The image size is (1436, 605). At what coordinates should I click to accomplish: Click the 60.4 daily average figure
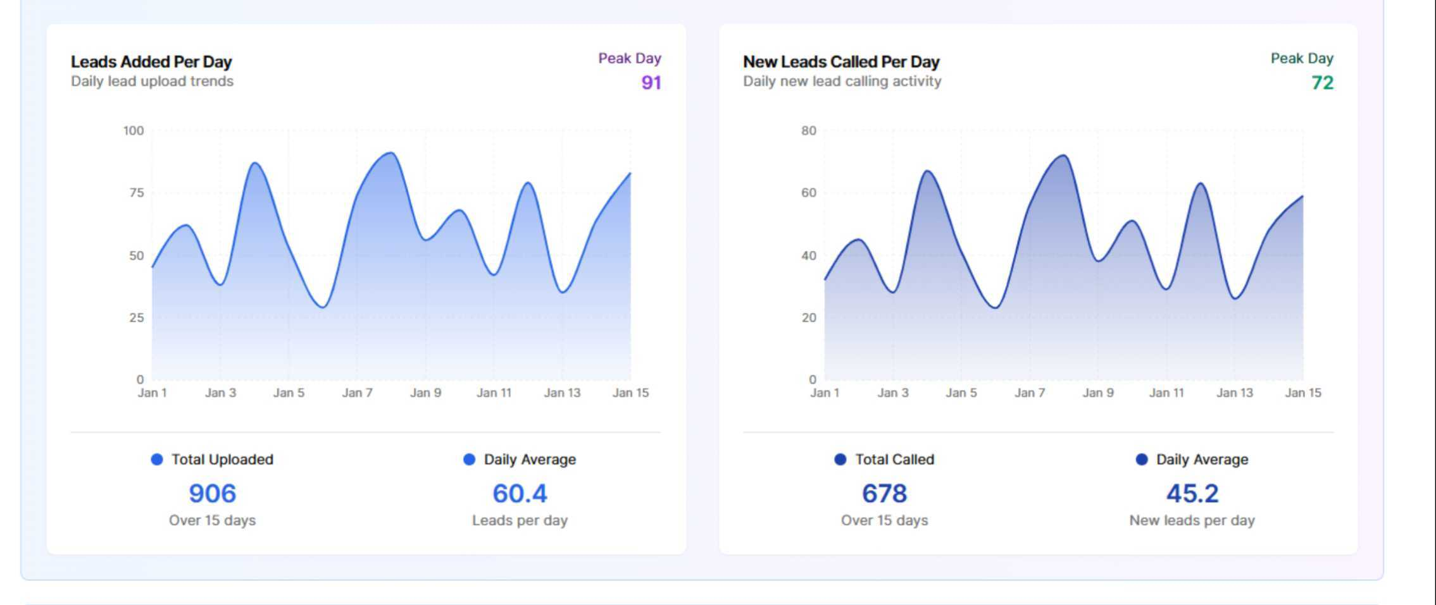point(520,494)
